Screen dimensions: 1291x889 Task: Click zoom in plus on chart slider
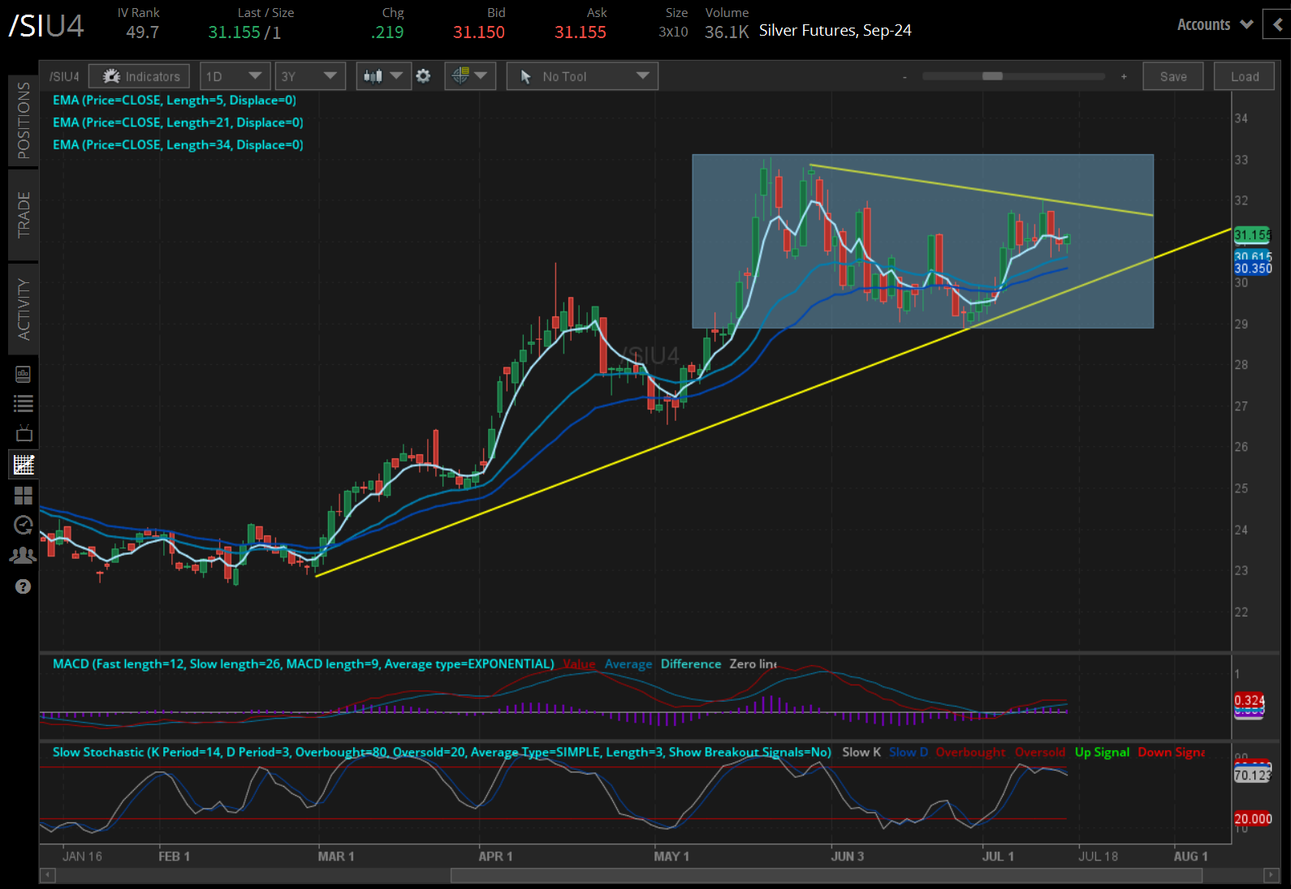(1124, 76)
